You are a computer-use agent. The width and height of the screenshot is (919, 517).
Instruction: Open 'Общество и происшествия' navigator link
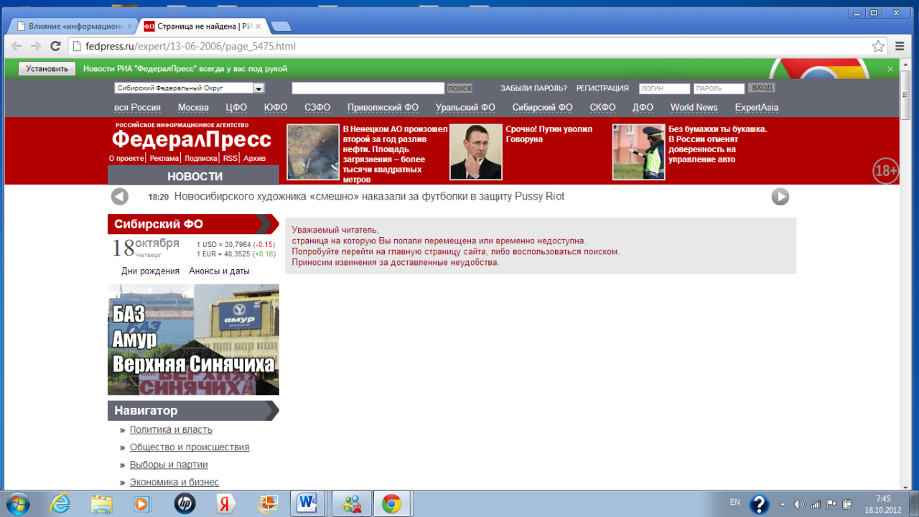(190, 447)
